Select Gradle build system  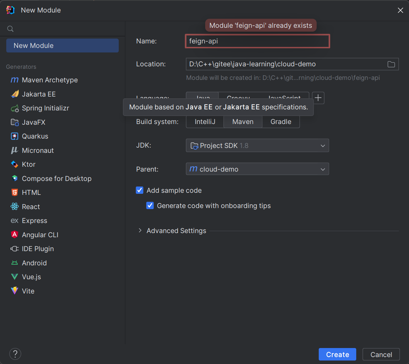click(281, 122)
